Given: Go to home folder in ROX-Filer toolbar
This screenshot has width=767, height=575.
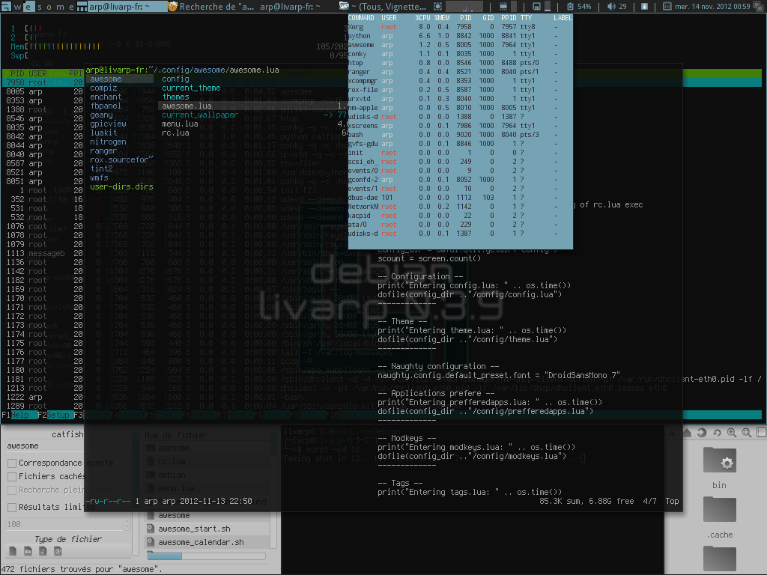Looking at the screenshot, I should [688, 432].
